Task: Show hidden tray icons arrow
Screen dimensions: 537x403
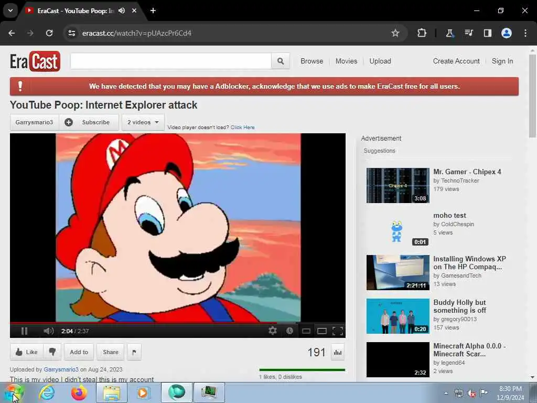Action: coord(446,393)
